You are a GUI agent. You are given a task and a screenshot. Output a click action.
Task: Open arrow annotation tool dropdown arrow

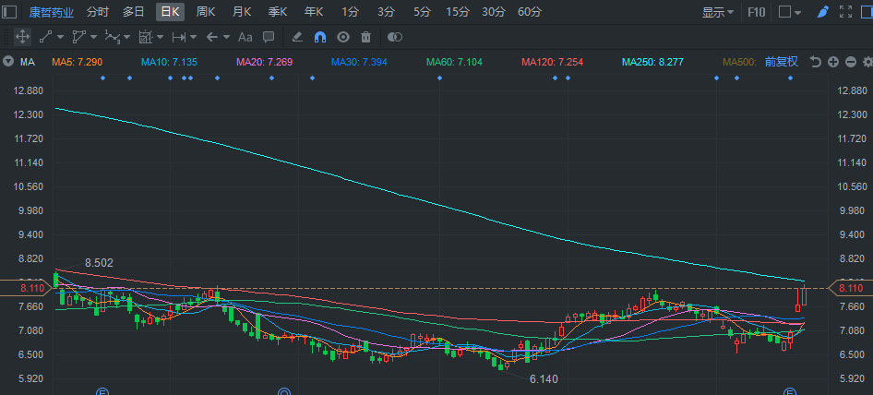tap(227, 37)
